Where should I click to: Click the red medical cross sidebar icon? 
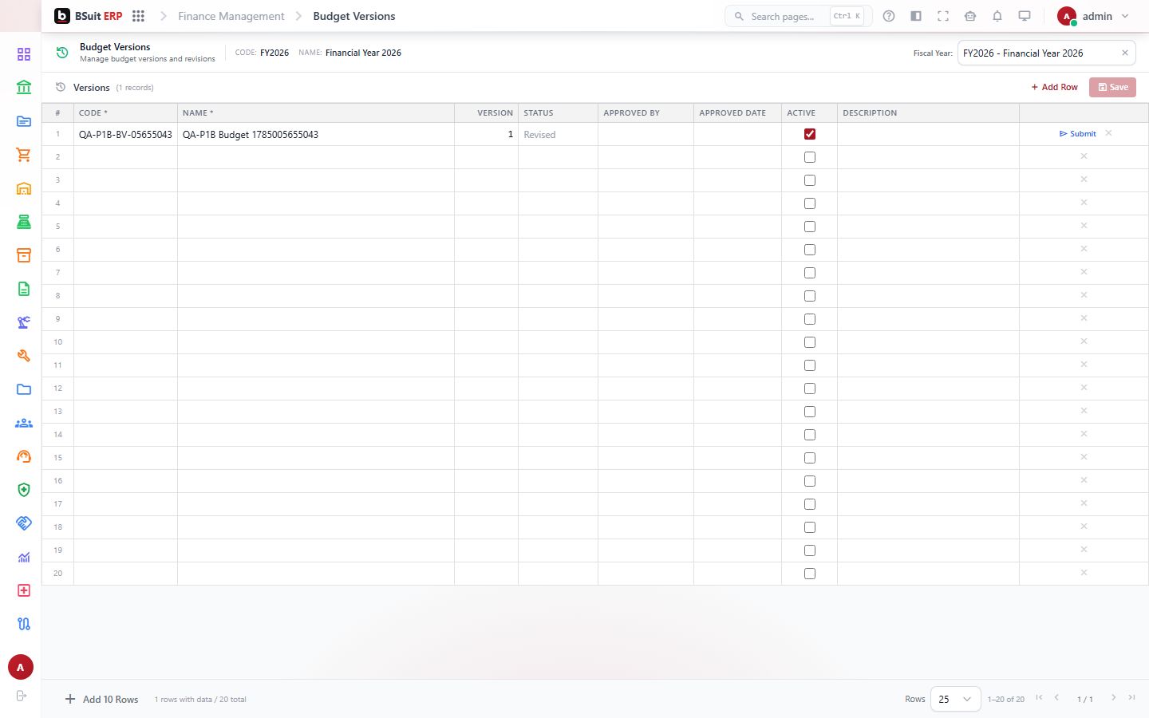[x=24, y=590]
